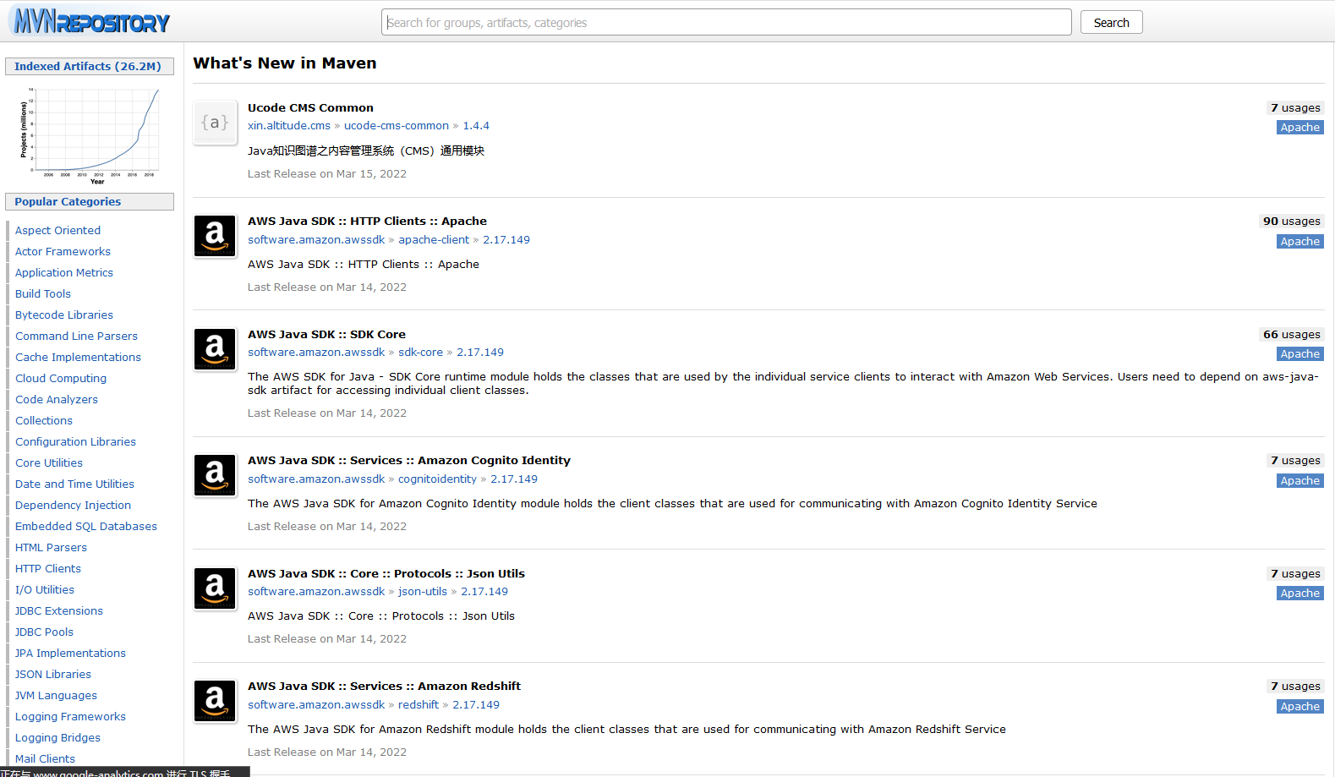
Task: Open the Core Utilities category
Action: tap(49, 462)
